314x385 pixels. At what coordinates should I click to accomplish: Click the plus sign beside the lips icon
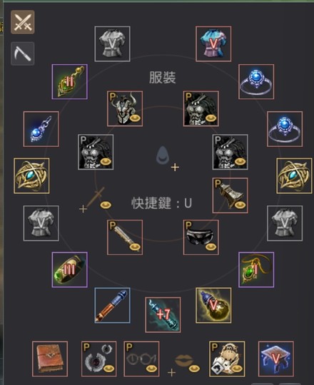coord(171,372)
